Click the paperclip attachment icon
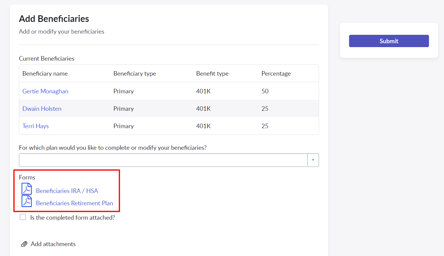Screen dimensions: 444x256 click(x=24, y=244)
